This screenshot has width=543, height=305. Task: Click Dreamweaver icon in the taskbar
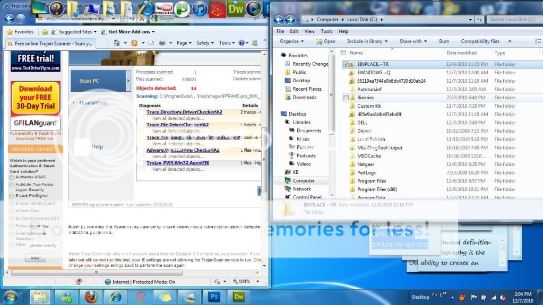click(239, 297)
